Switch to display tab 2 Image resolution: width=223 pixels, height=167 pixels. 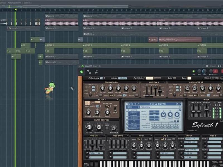(130, 104)
